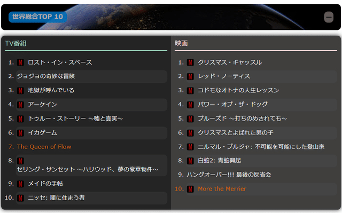Open クリスマスとよばれた男の子 movie title
342x213 pixels.
point(236,132)
